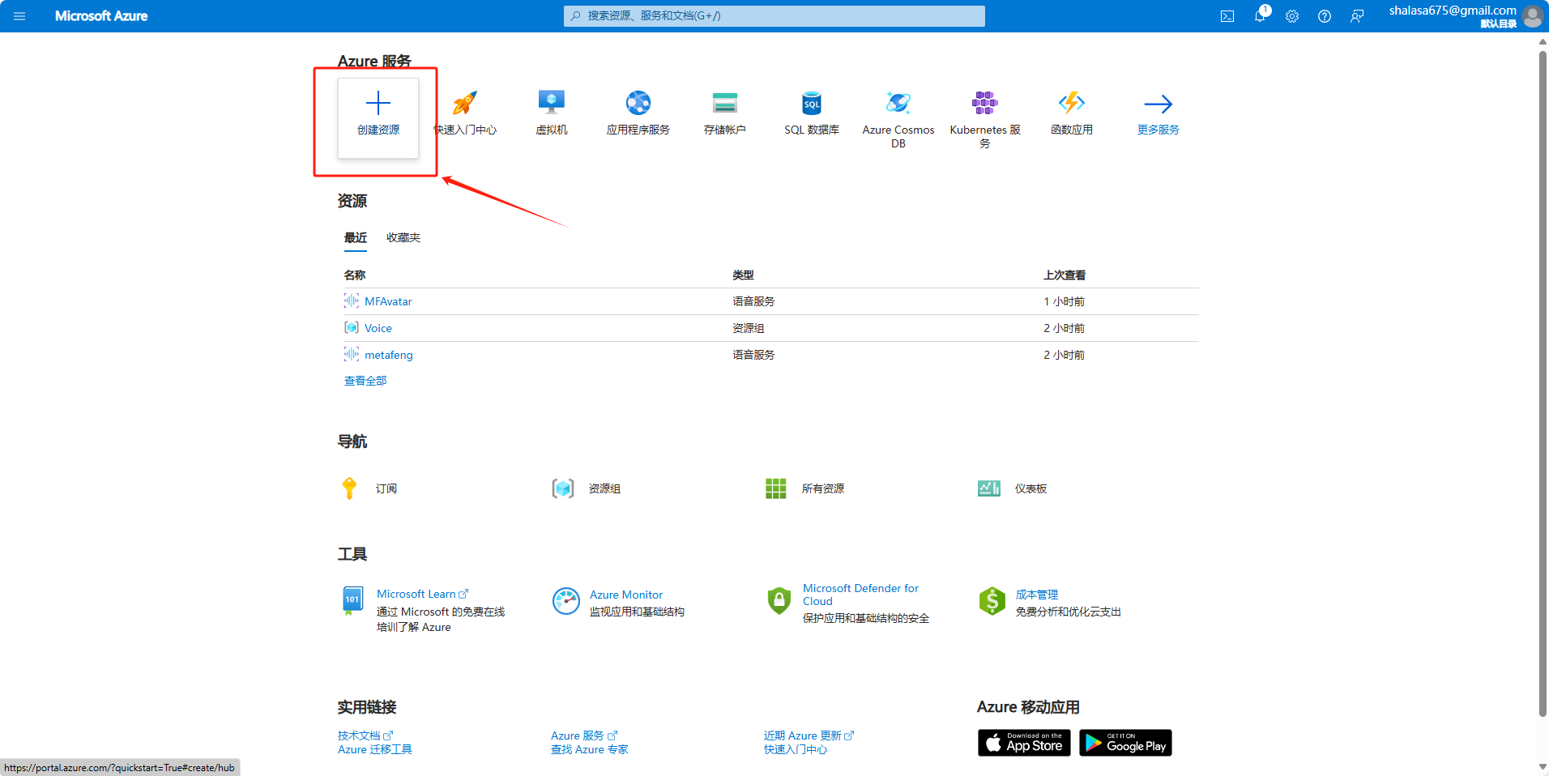Open the Dashboard navigation icon

pyautogui.click(x=989, y=488)
